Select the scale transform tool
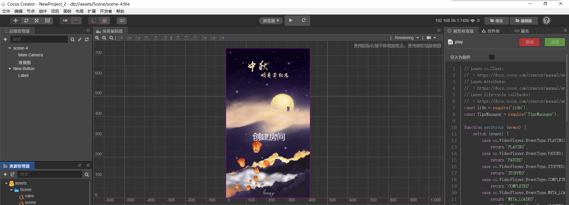Image resolution: width=569 pixels, height=205 pixels. [36, 20]
